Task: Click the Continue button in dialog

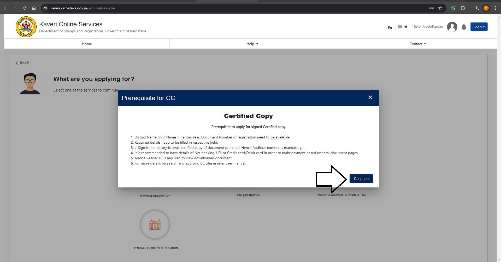Action: click(x=361, y=179)
